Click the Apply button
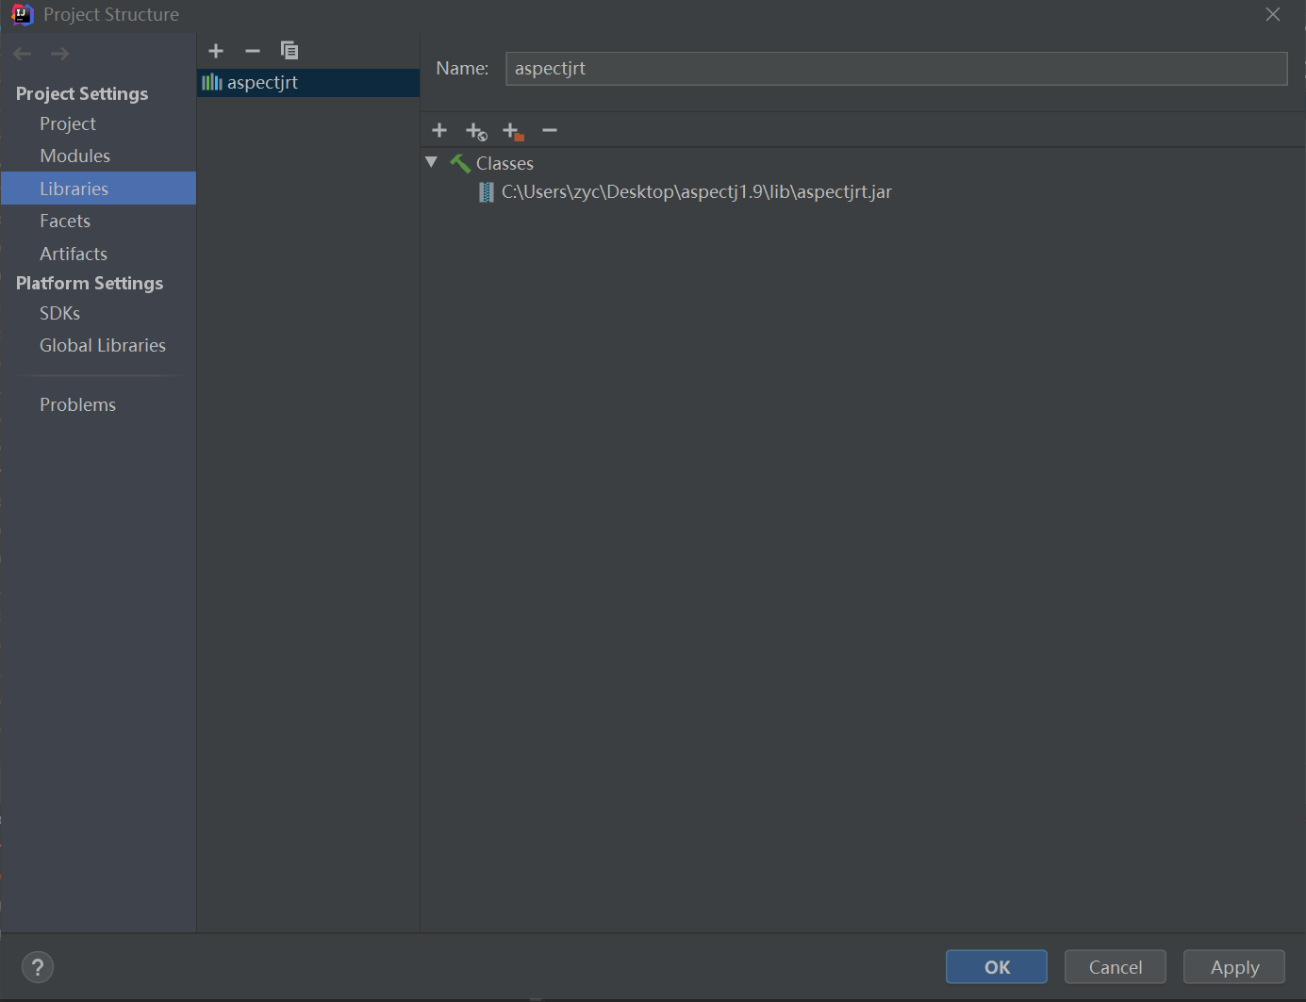Screen dimensions: 1306x1002 tap(1233, 967)
